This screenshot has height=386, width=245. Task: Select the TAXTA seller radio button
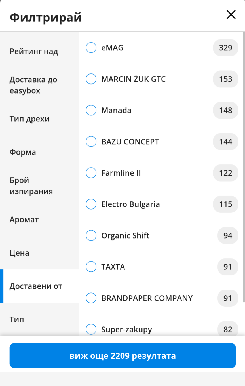[91, 267]
